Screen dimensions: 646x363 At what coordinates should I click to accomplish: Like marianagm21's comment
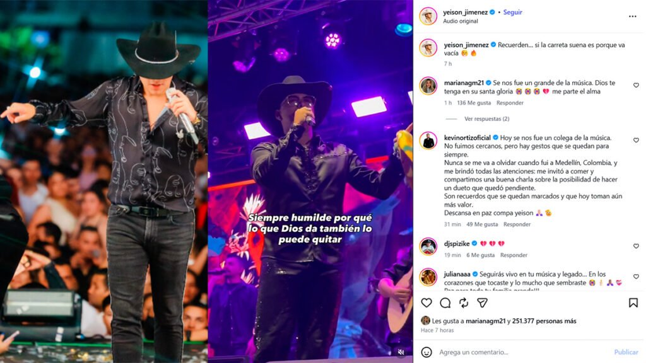click(x=636, y=85)
